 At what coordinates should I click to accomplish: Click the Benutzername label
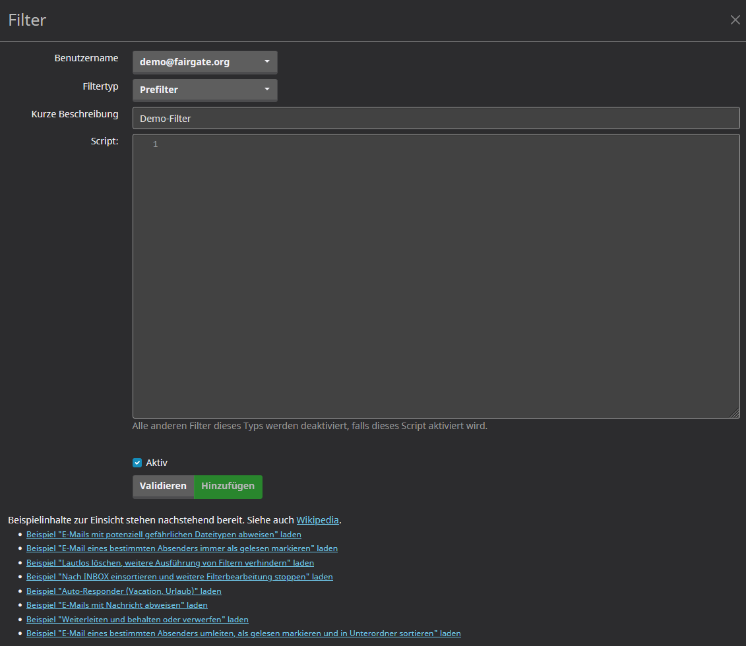pos(86,58)
